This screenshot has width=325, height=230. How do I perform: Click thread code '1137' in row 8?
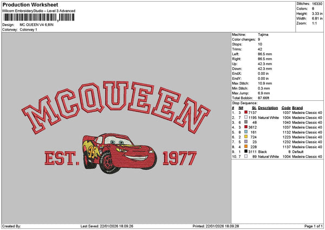tap(287, 147)
